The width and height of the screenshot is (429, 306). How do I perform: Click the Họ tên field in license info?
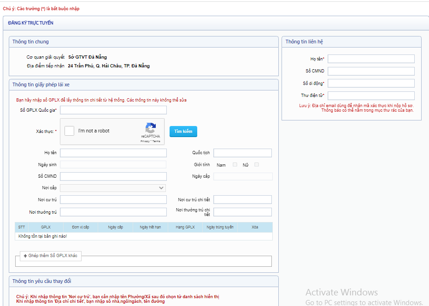113,153
